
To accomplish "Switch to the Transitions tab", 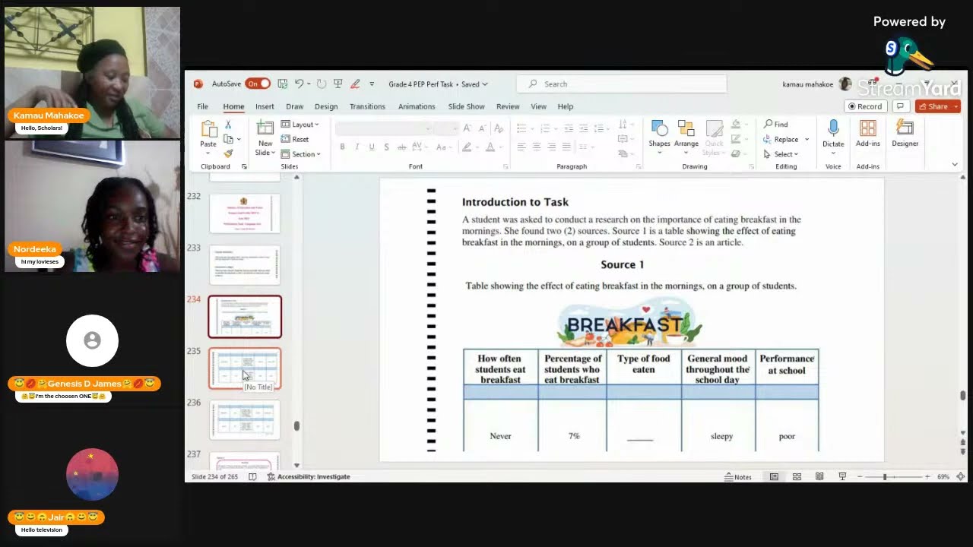I will pyautogui.click(x=367, y=106).
